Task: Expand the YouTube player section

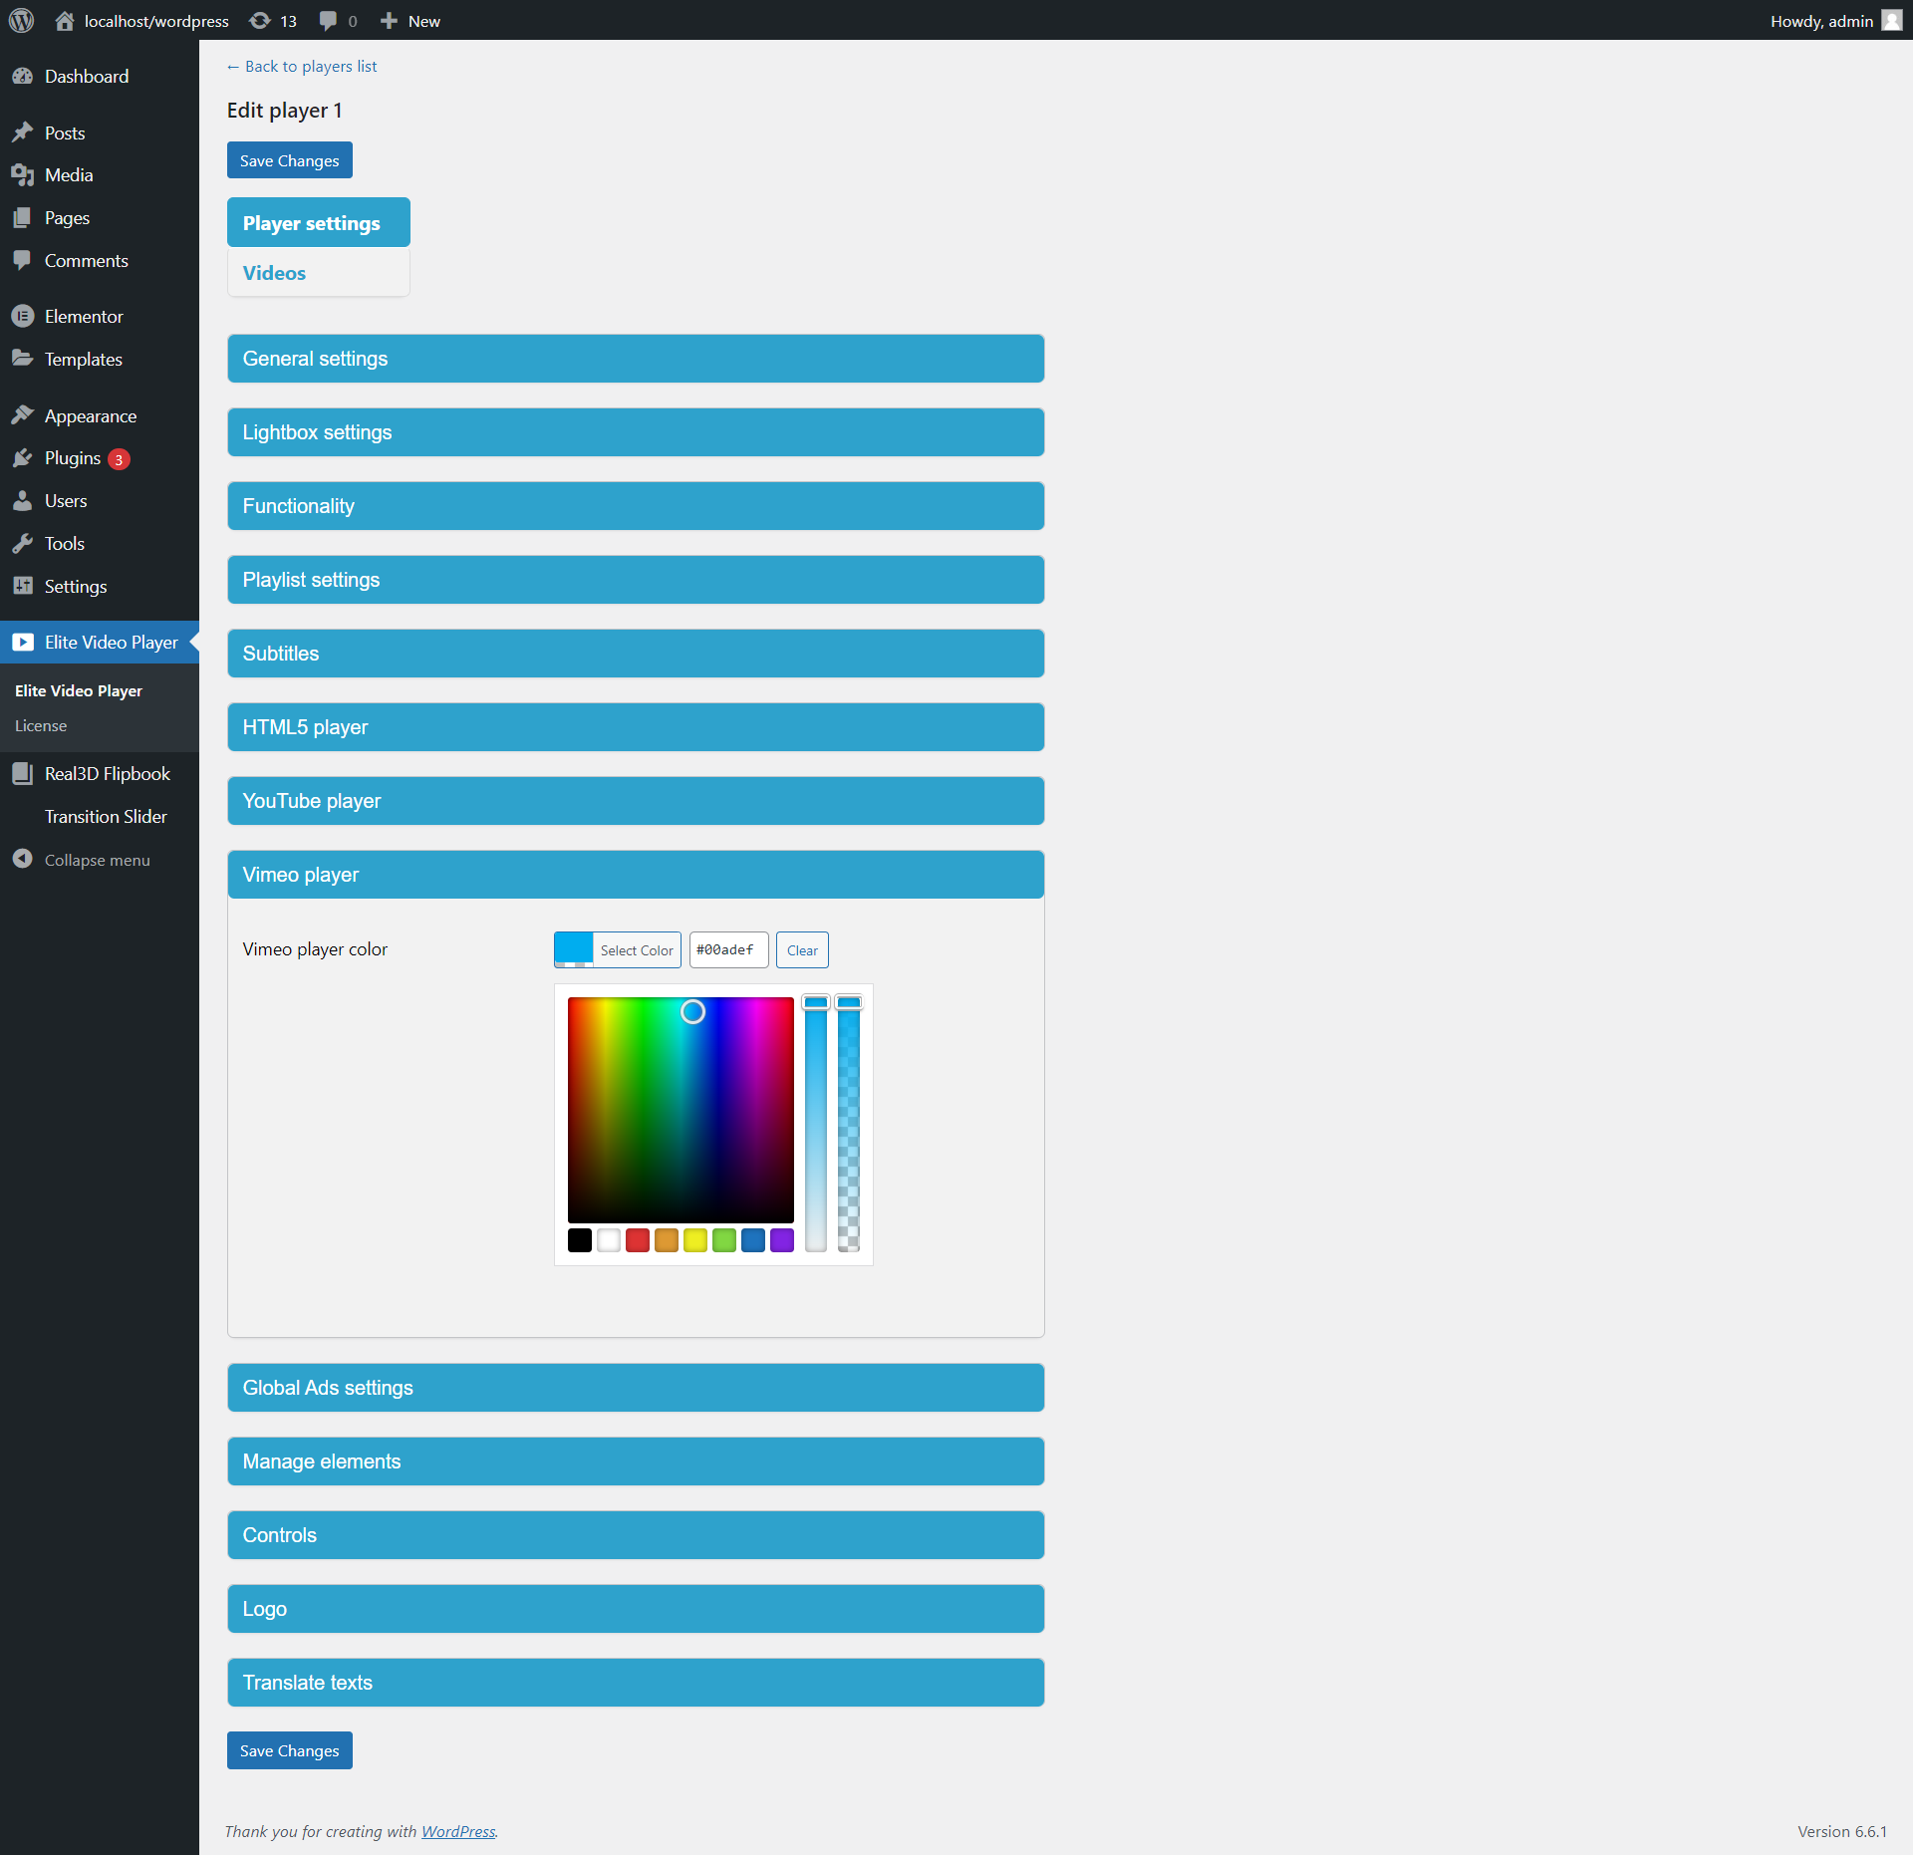Action: coord(635,801)
